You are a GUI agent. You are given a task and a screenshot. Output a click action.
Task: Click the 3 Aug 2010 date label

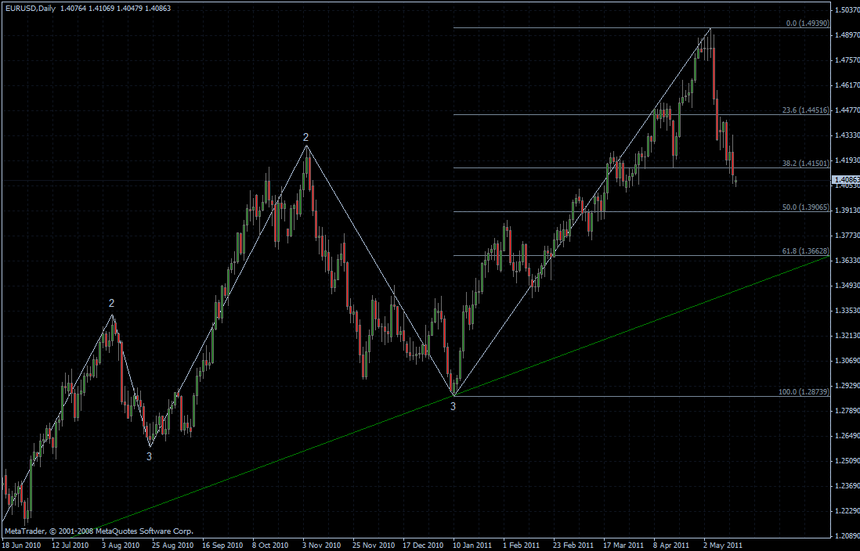pyautogui.click(x=121, y=545)
